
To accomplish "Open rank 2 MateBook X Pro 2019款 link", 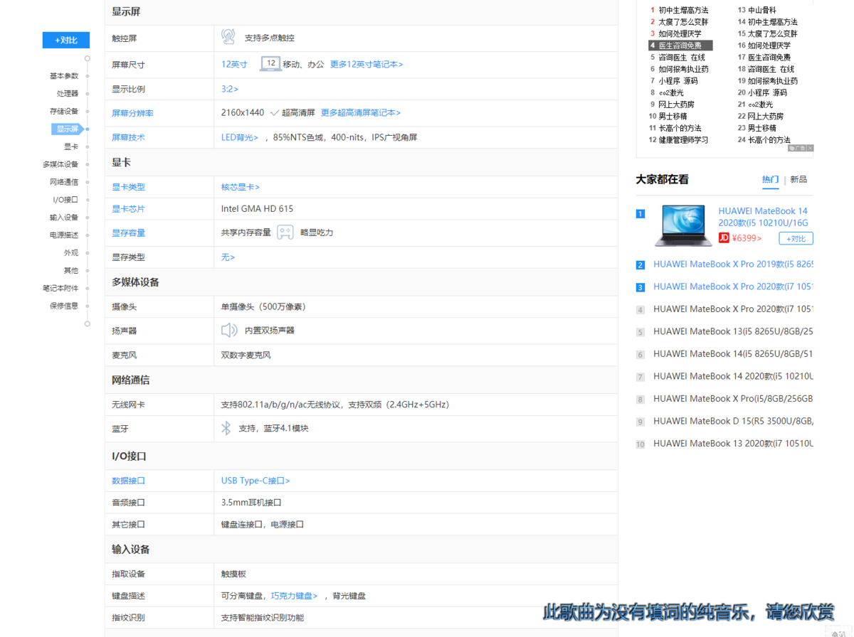I will pos(733,264).
